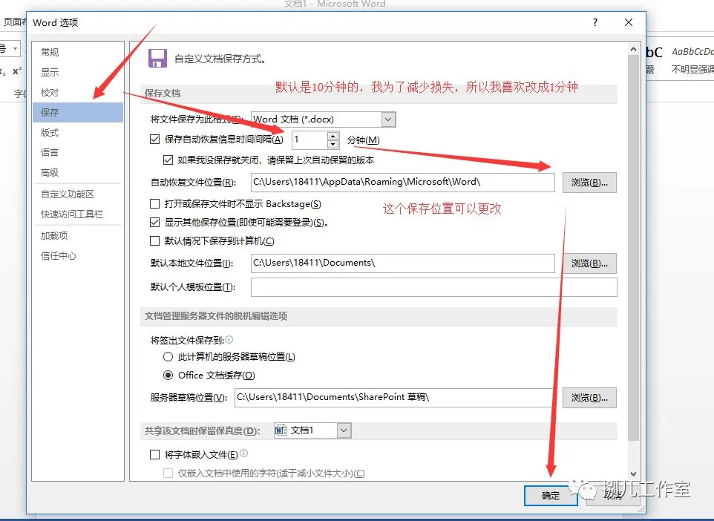Open the 自定义功能区 category
Image resolution: width=714 pixels, height=521 pixels.
pos(78,194)
